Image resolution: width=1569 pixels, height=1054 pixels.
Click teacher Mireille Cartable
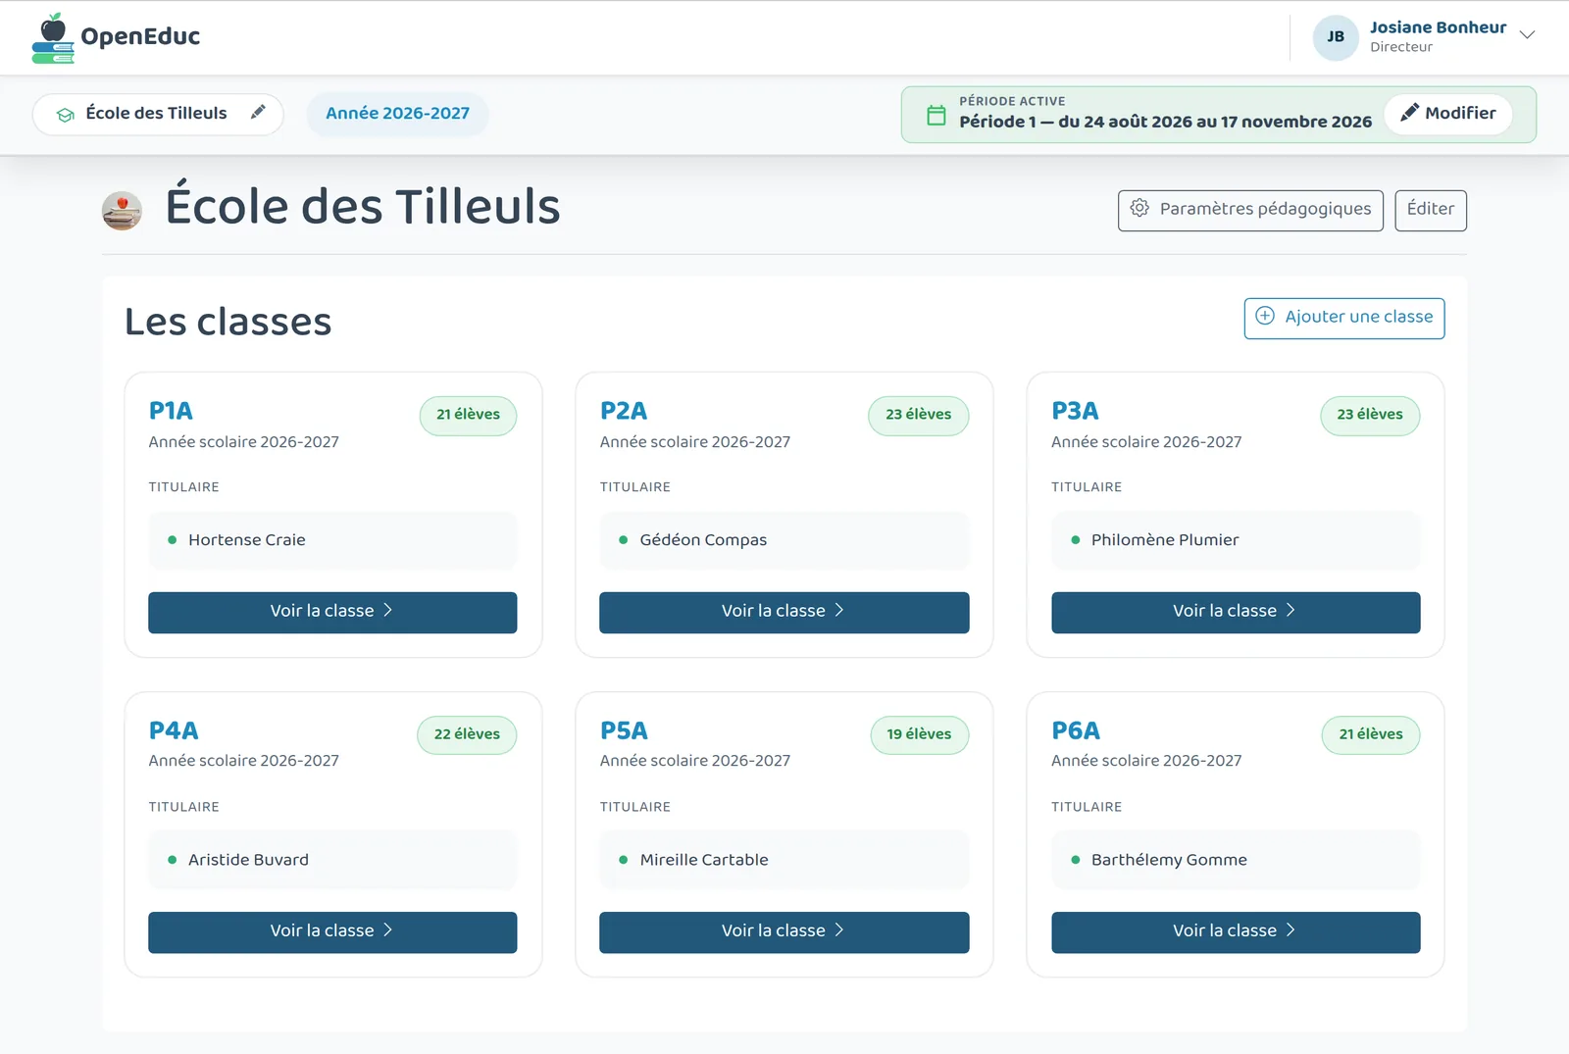pos(704,860)
